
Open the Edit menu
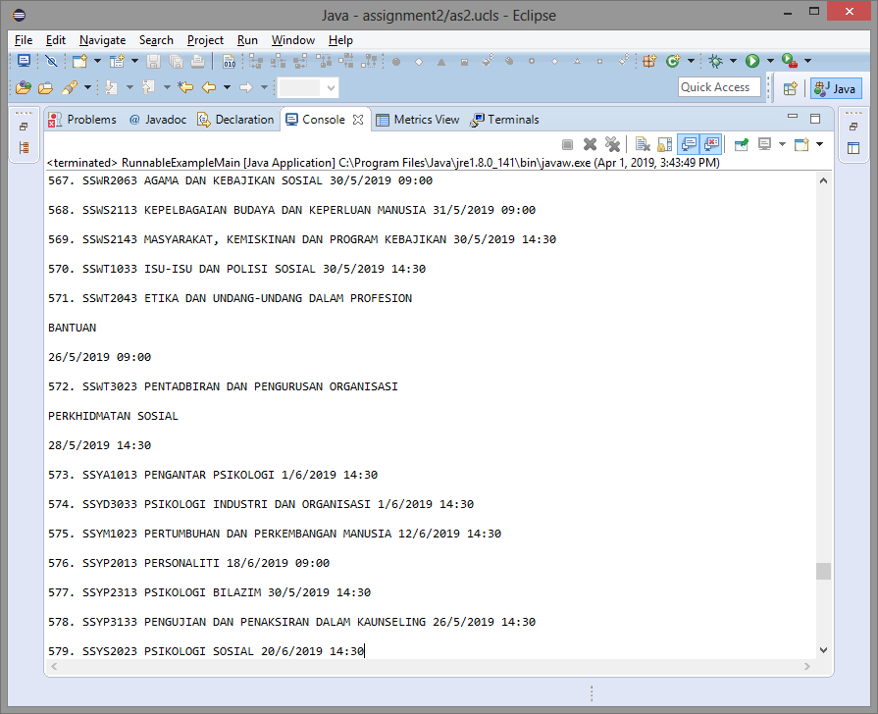pos(56,40)
